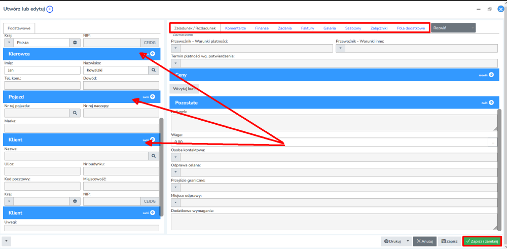Click the Dodatkowe wymagania text area

coord(334,222)
